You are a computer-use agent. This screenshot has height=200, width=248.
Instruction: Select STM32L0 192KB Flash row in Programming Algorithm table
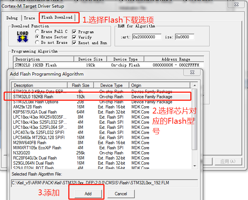pyautogui.click(x=108, y=65)
